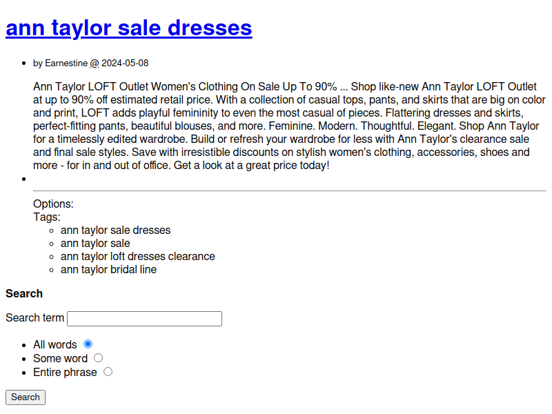Focus the Search term text field
This screenshot has width=552, height=414.
pos(144,319)
